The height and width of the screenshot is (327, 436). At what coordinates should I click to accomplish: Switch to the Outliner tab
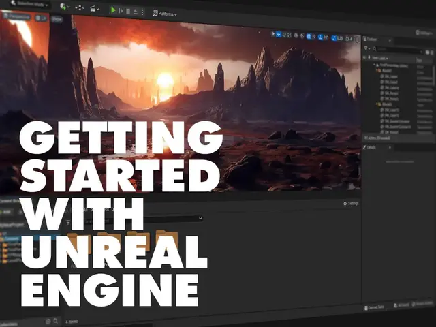tap(370, 40)
